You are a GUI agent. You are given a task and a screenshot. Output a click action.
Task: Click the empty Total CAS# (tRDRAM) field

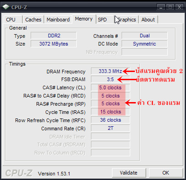(111, 144)
